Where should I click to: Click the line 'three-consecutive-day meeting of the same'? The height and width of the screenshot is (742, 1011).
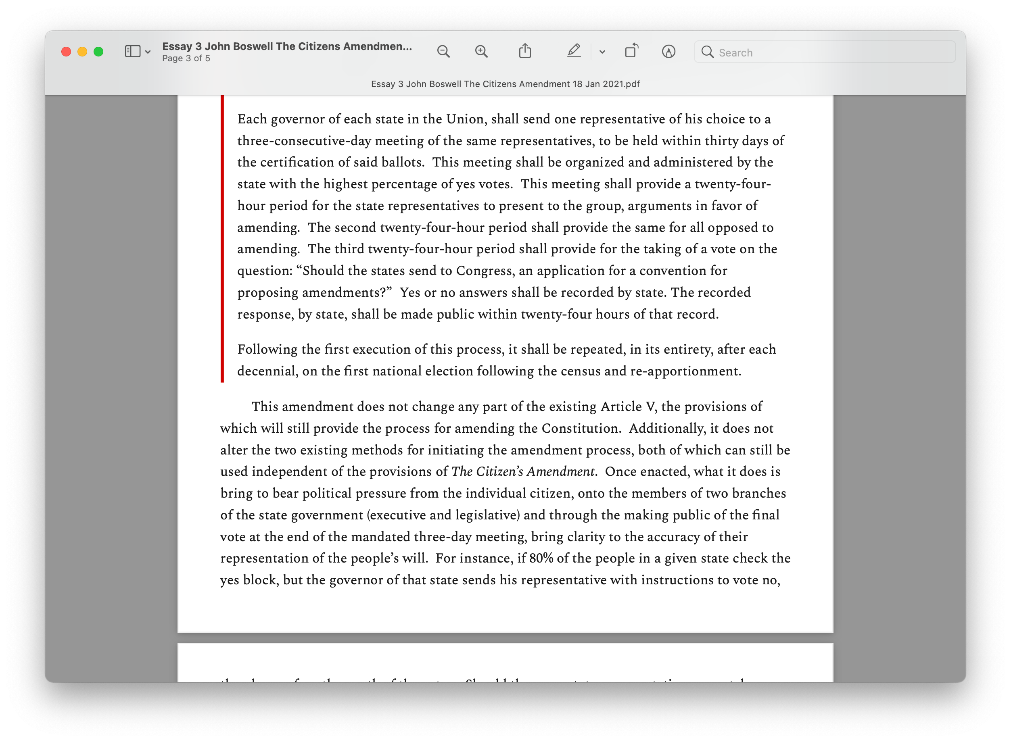point(510,141)
